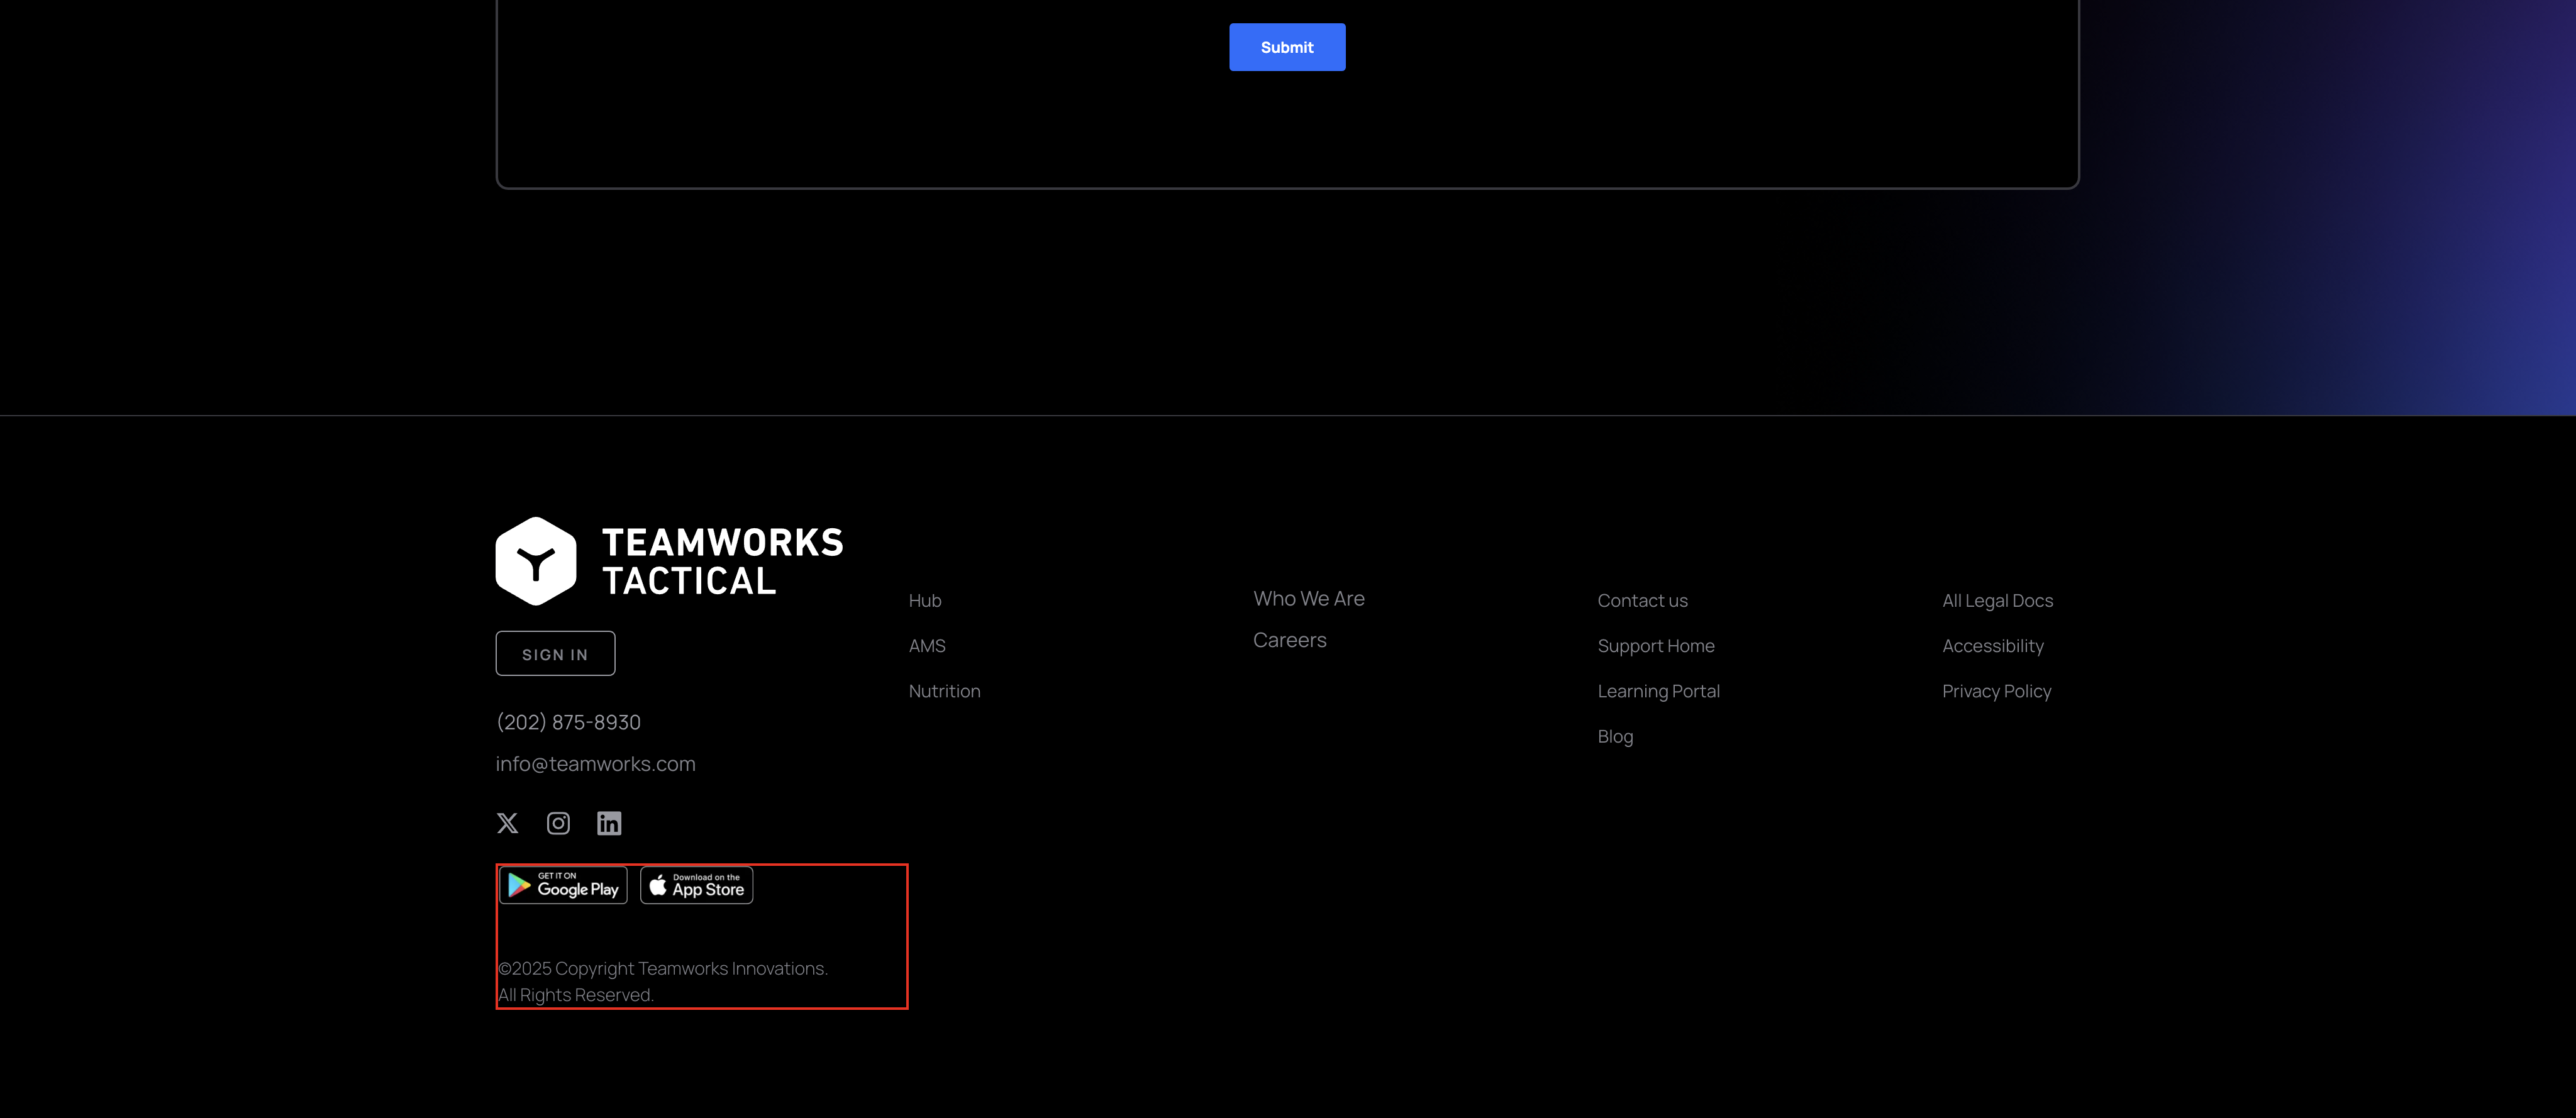The height and width of the screenshot is (1118, 2576).
Task: Open the Learning Portal link
Action: pos(1658,691)
